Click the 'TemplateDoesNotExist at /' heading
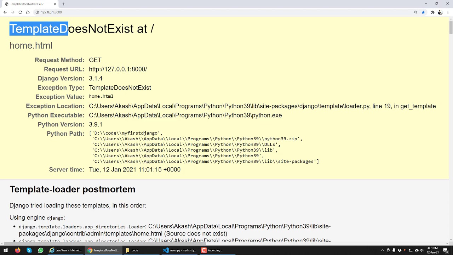 point(82,29)
